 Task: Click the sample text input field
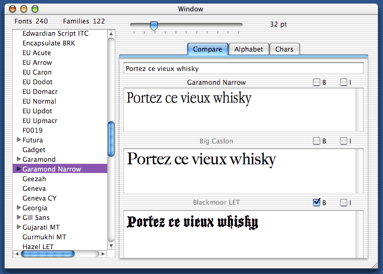(243, 68)
